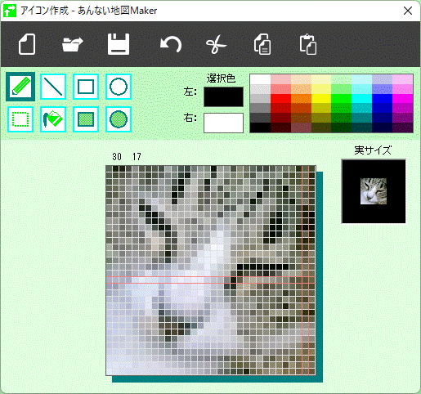Image resolution: width=421 pixels, height=394 pixels.
Task: Select the filled circle tool
Action: [119, 119]
